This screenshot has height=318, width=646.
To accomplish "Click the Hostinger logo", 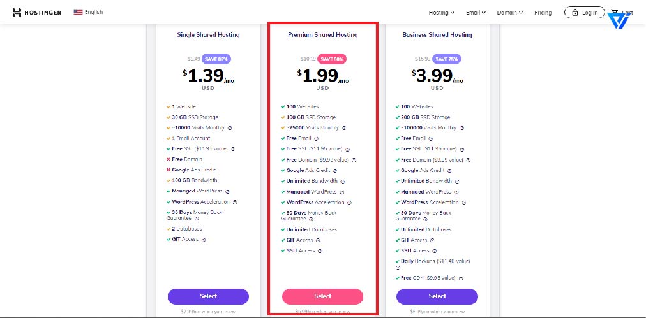I will (36, 12).
